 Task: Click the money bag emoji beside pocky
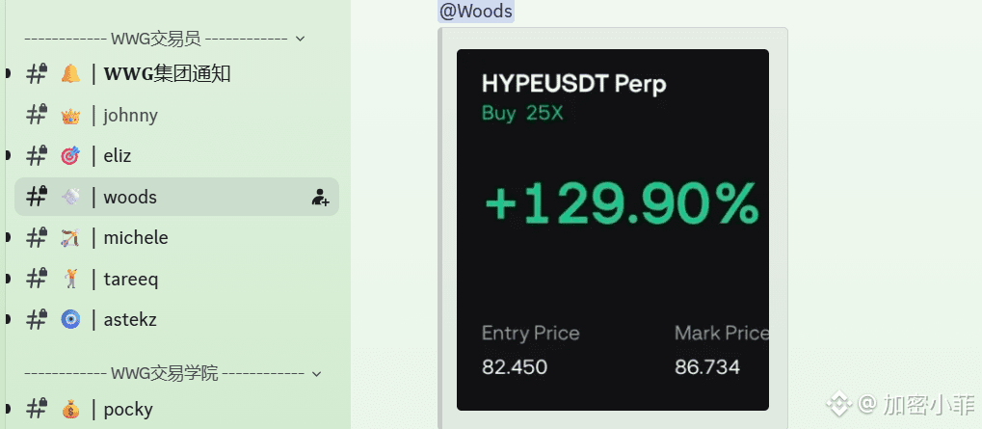point(70,411)
